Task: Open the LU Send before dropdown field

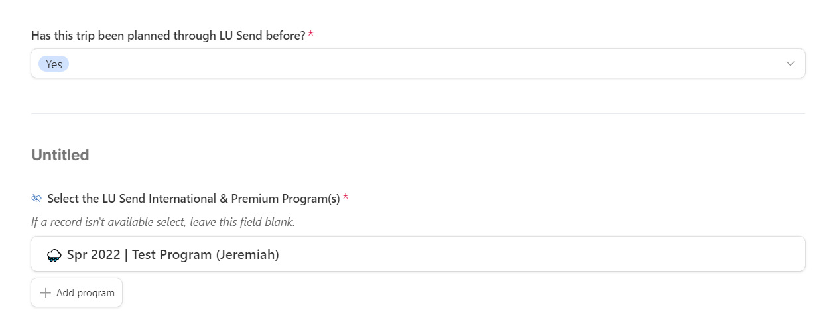Action: click(418, 64)
